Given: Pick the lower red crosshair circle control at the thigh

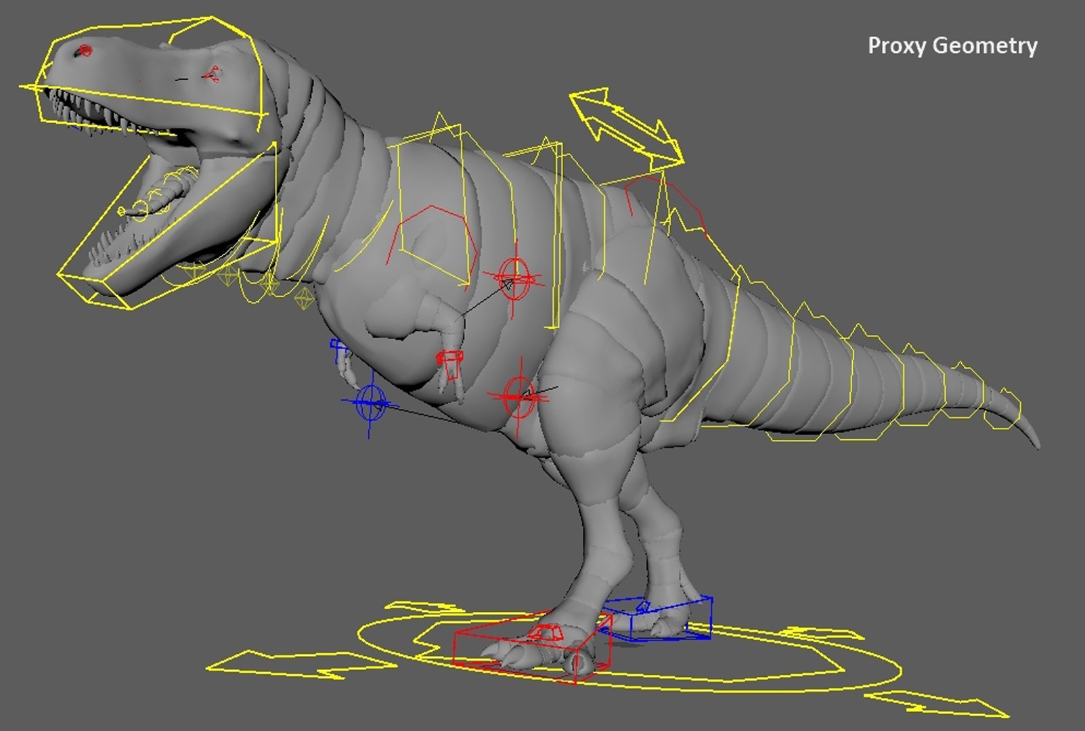Looking at the screenshot, I should click(520, 397).
